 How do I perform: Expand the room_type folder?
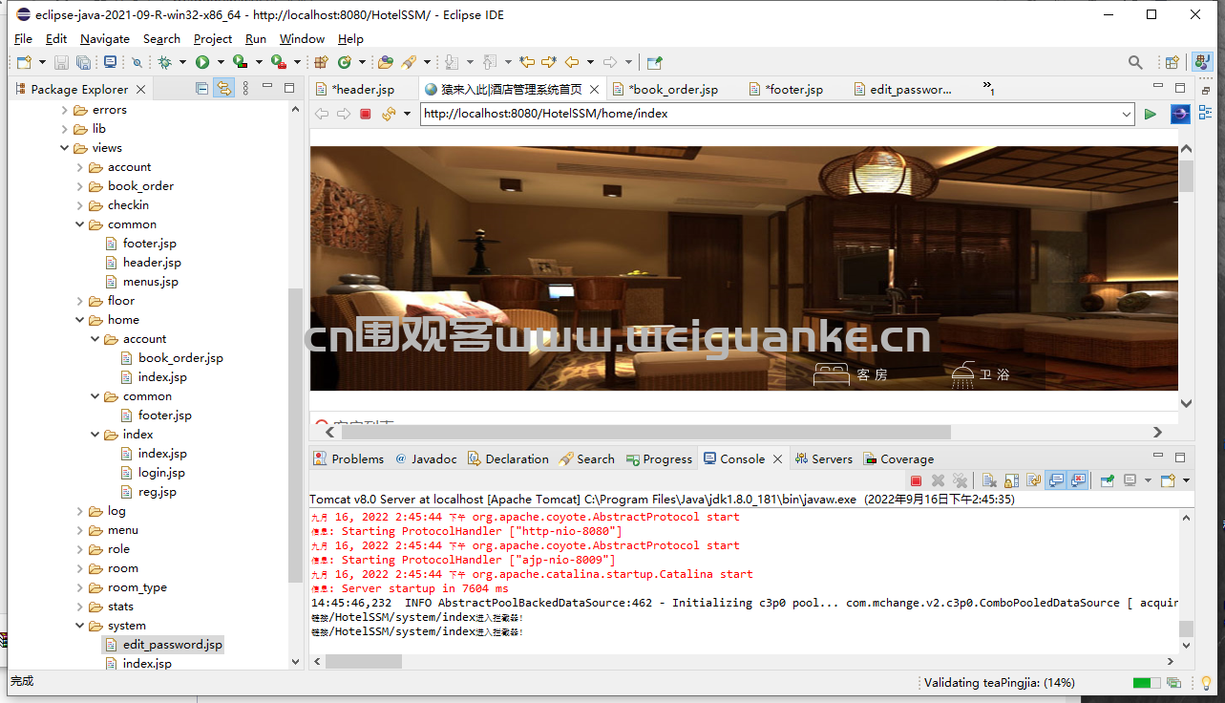pyautogui.click(x=81, y=587)
